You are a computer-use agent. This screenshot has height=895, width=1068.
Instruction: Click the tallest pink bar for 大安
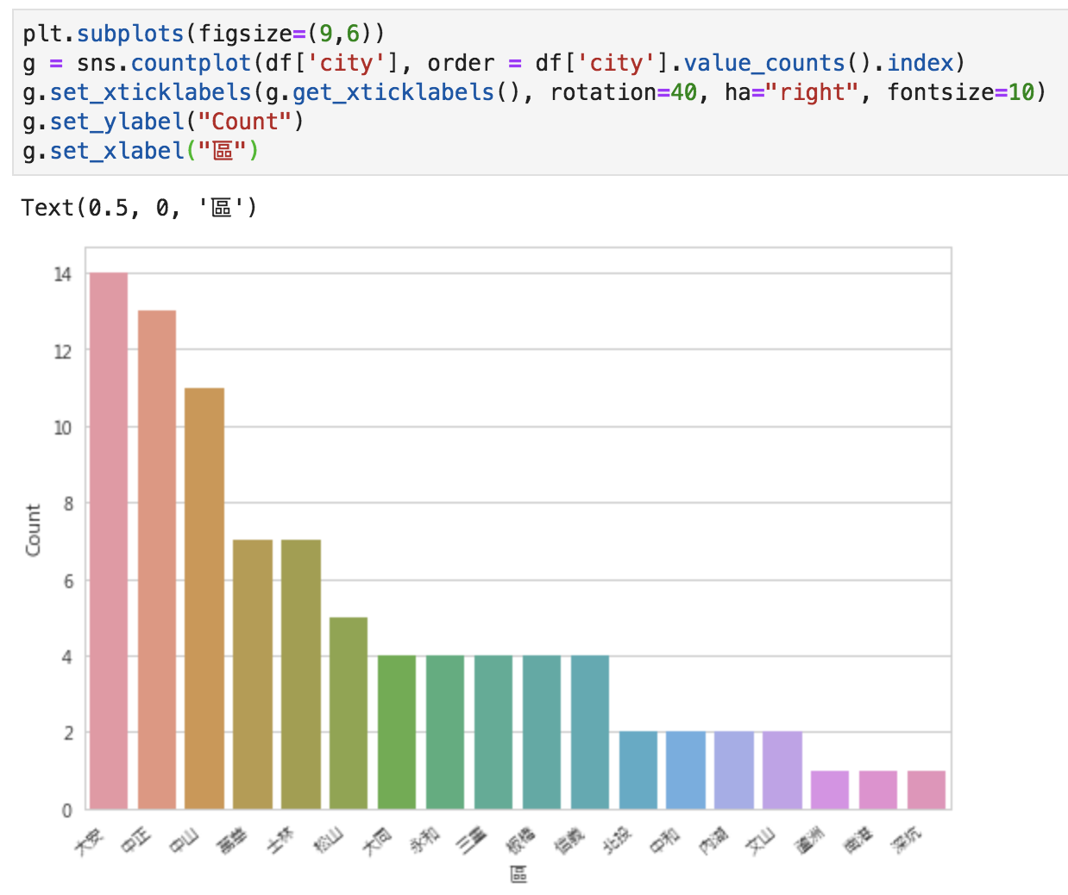(x=109, y=541)
